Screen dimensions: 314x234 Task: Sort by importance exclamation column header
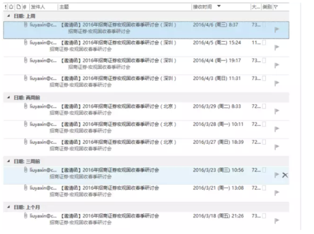5,7
